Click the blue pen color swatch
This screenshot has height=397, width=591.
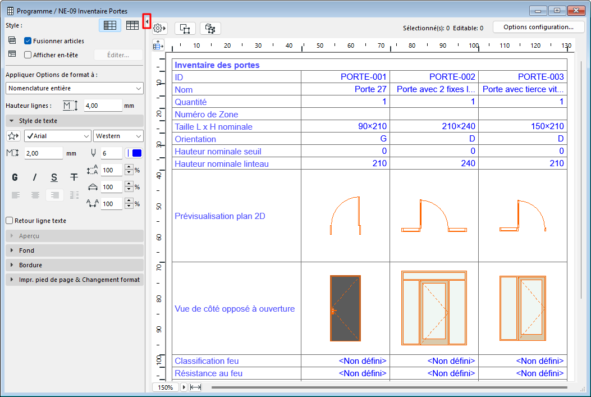tap(136, 153)
